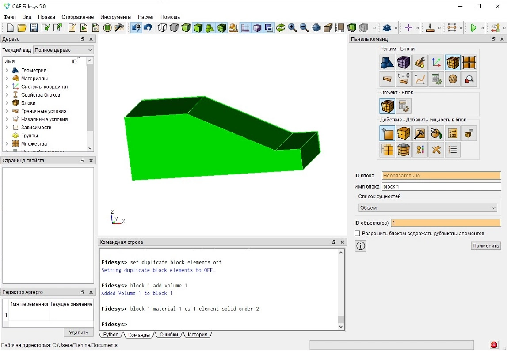Click the blue group people toolbar icon
Image resolution: width=507 pixels, height=351 pixels.
[387, 28]
